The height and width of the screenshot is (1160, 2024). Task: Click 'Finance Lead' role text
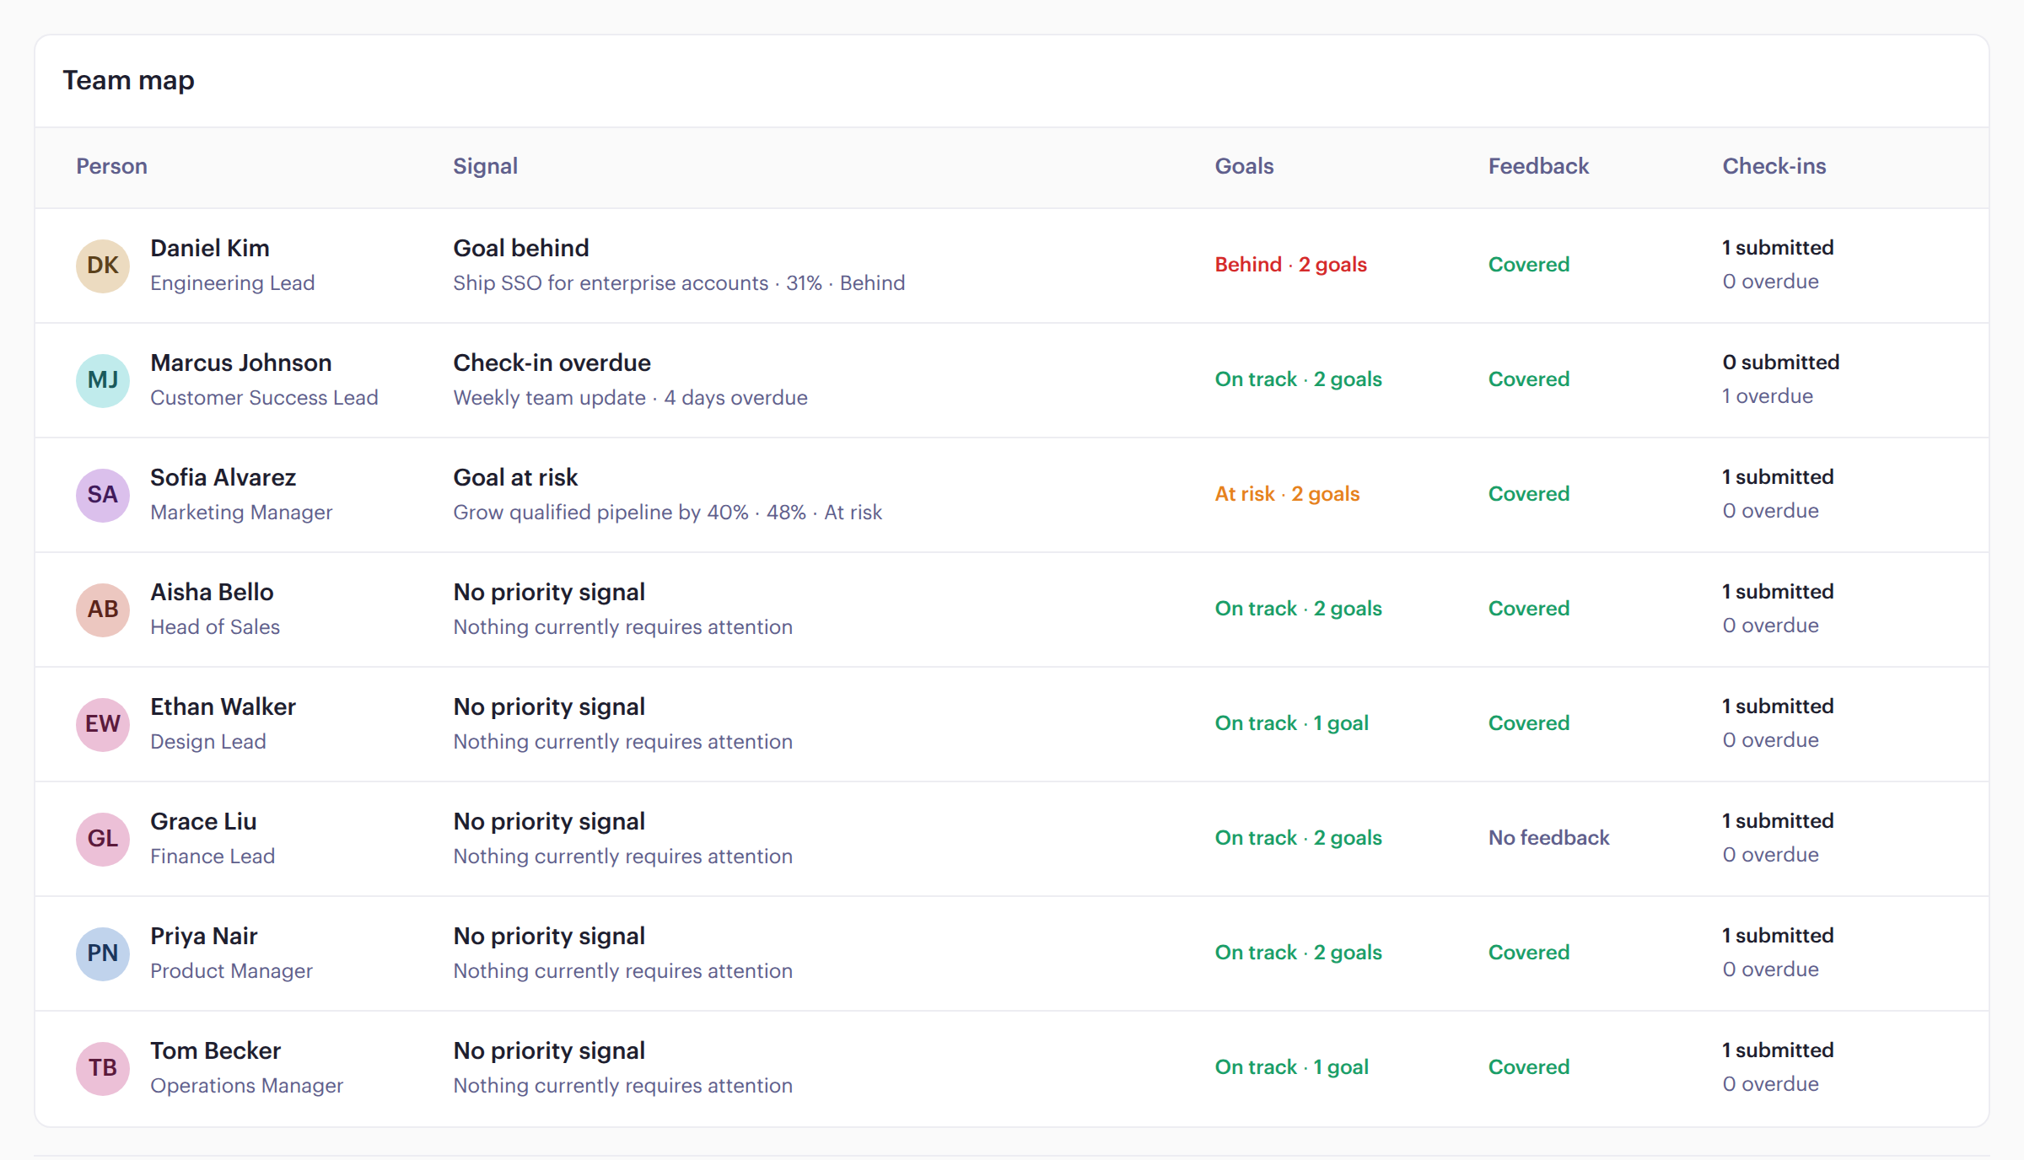pyautogui.click(x=213, y=857)
